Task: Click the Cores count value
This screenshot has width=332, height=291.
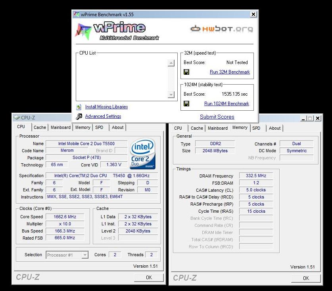Action: (x=115, y=255)
